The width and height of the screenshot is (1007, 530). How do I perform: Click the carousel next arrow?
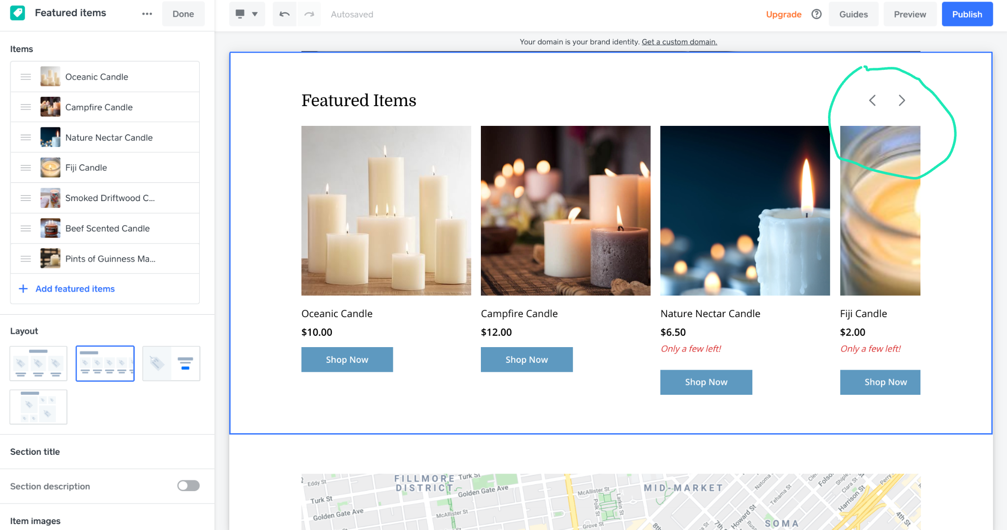(901, 101)
